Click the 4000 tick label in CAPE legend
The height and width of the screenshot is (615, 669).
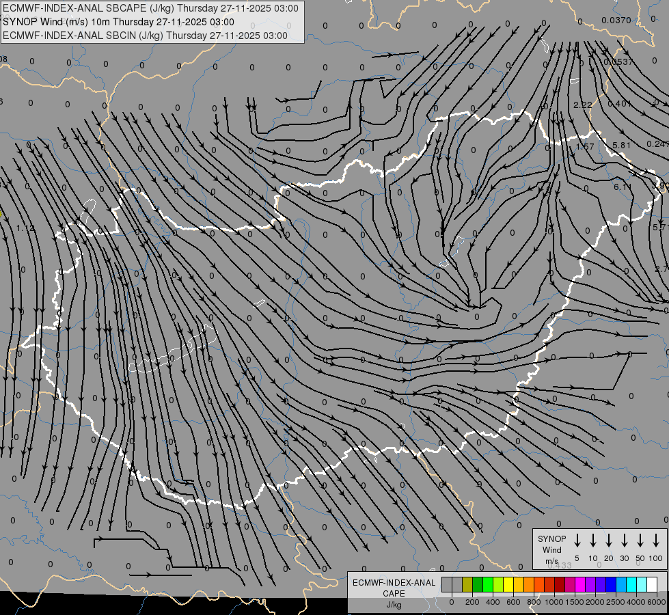tap(636, 602)
